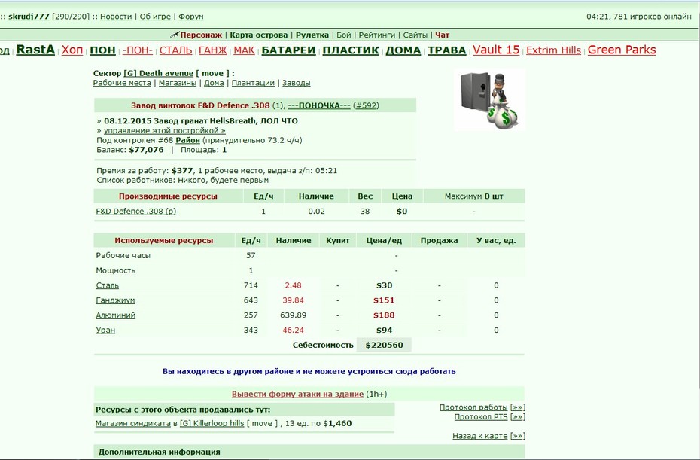Go back via Назад к карте
This screenshot has width=700, height=460.
point(480,436)
